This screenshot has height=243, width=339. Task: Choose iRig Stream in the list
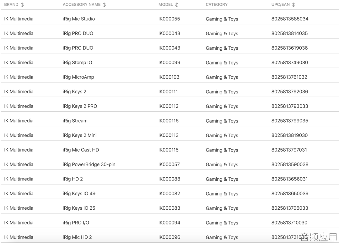click(x=75, y=121)
